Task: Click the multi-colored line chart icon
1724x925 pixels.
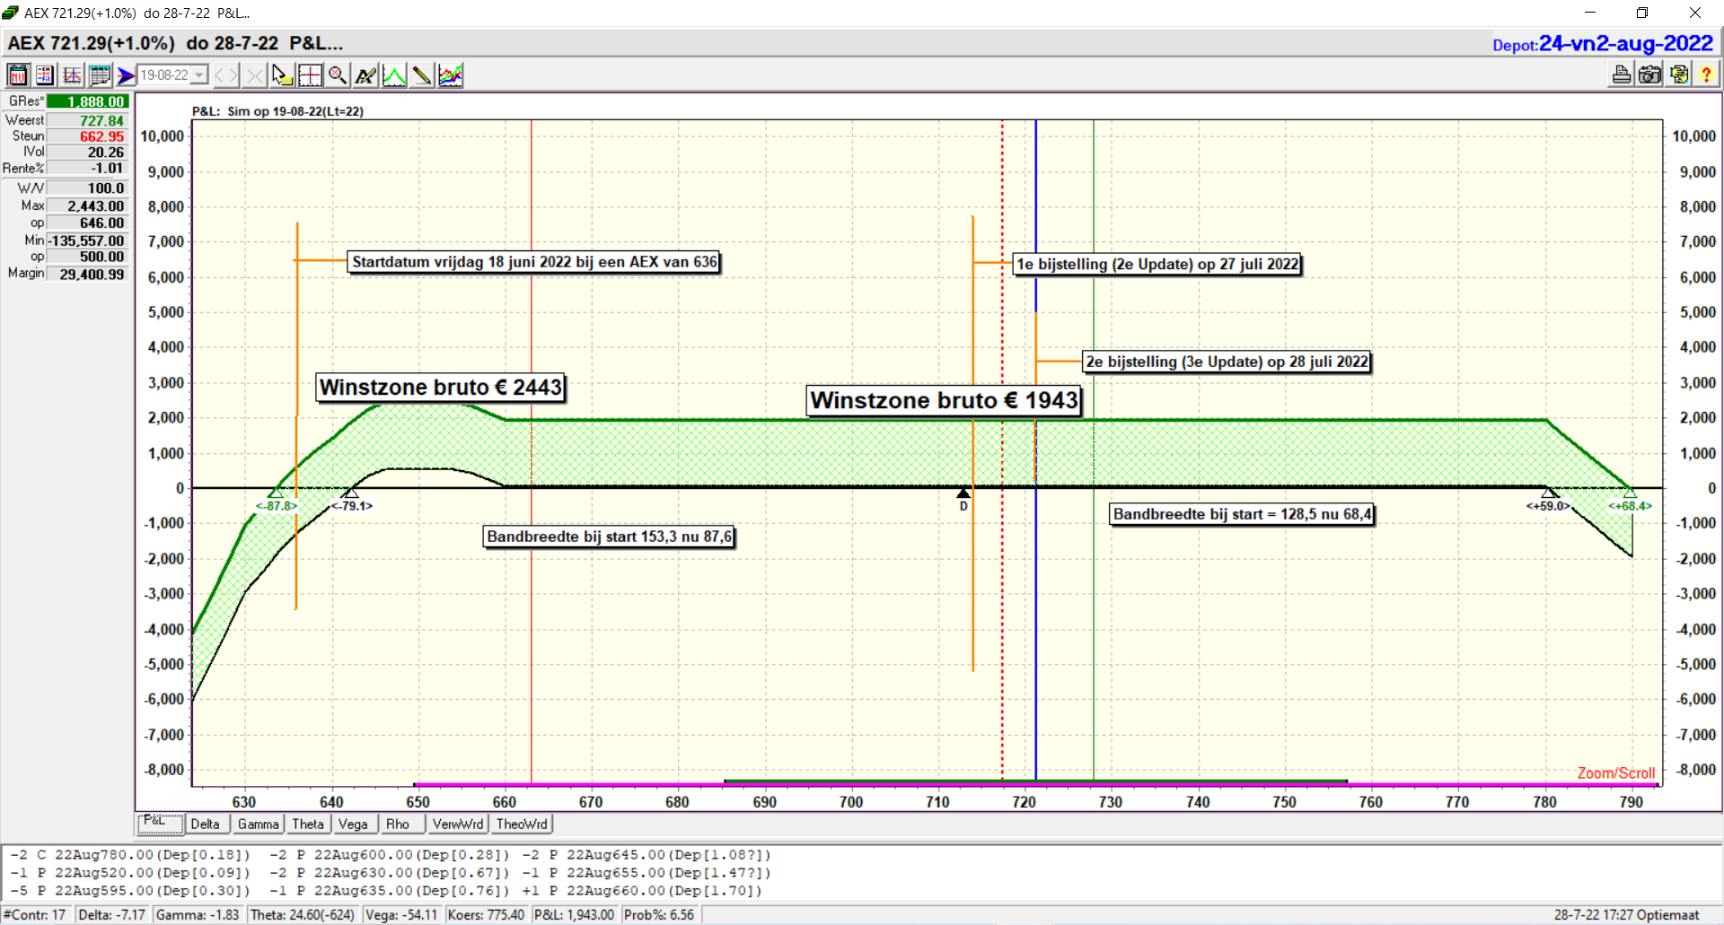Action: point(451,75)
